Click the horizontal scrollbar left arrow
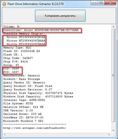Image resolution: width=118 pixels, height=139 pixels. point(5,135)
